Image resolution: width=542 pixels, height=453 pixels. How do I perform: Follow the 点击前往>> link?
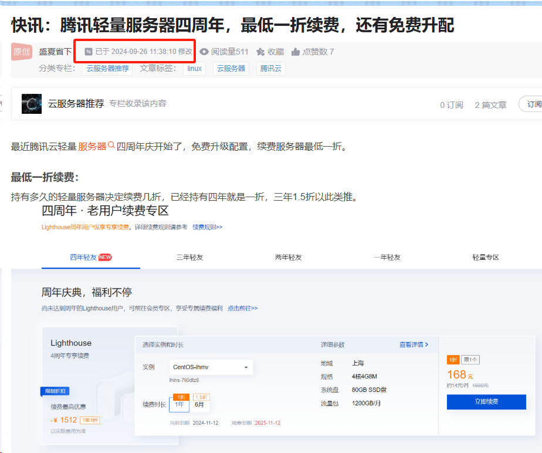[242, 308]
